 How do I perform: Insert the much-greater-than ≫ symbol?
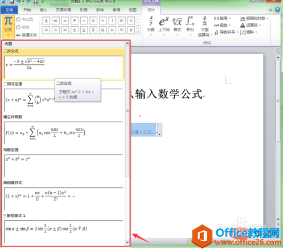click(x=65, y=30)
